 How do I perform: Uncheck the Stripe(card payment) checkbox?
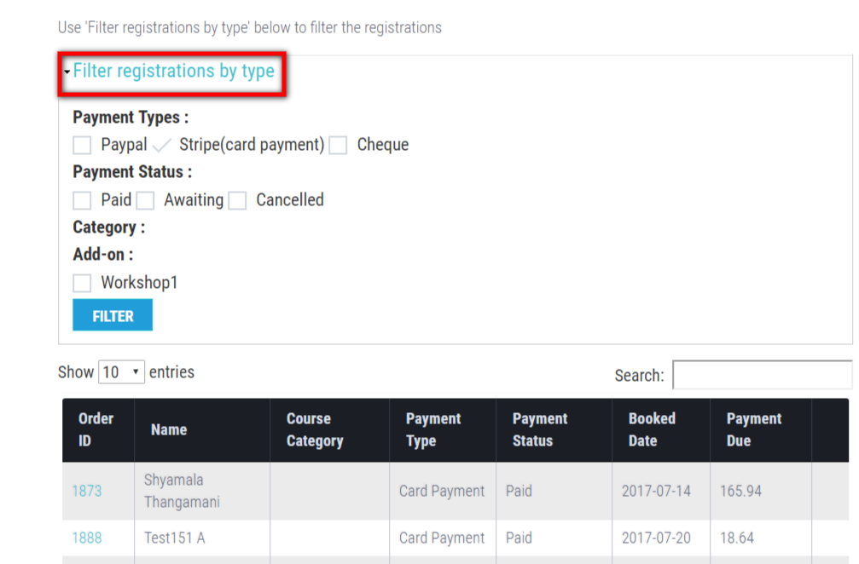161,146
